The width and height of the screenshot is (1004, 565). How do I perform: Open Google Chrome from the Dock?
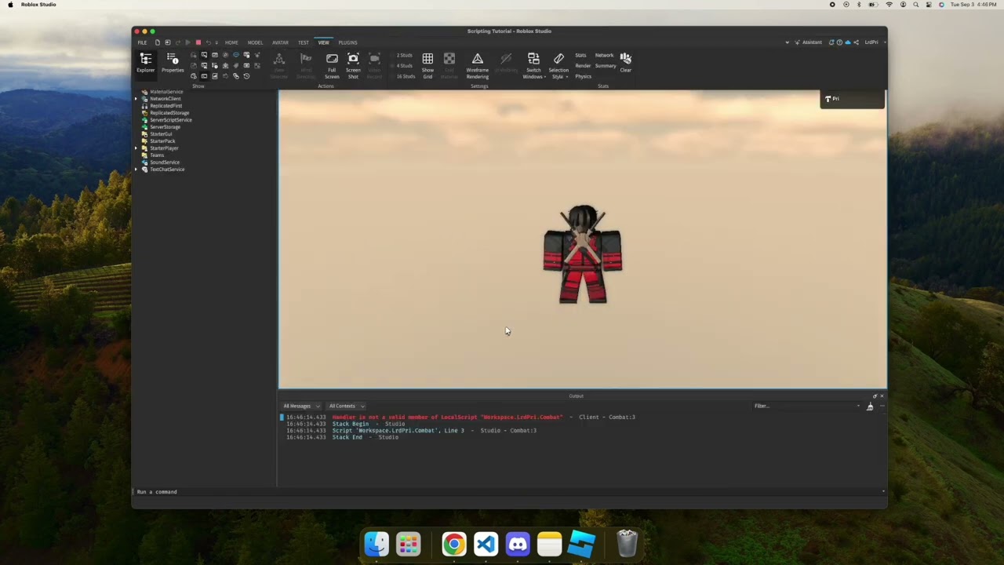[x=453, y=544]
